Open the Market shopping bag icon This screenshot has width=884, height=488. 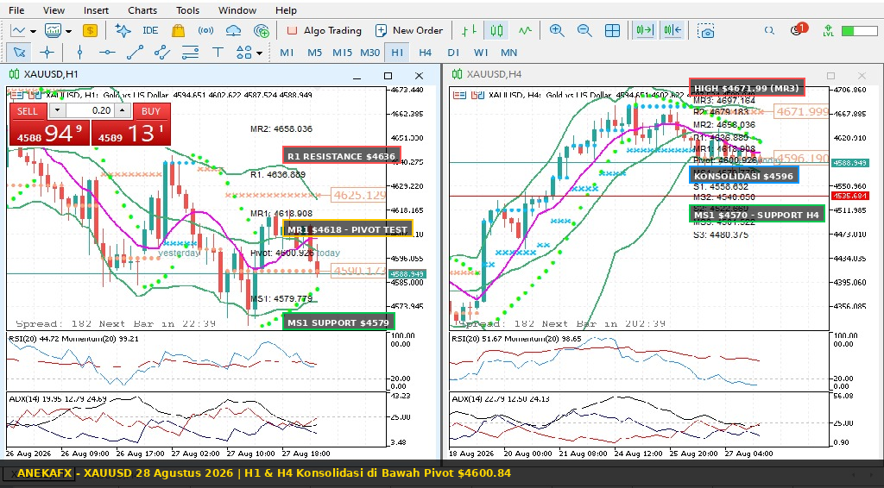click(178, 30)
